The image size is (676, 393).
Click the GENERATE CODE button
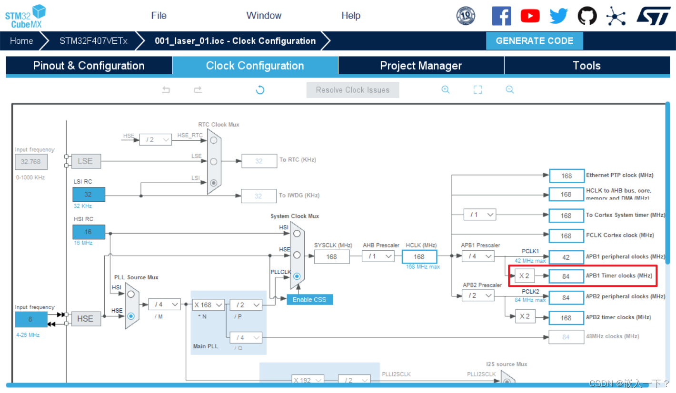pyautogui.click(x=535, y=41)
